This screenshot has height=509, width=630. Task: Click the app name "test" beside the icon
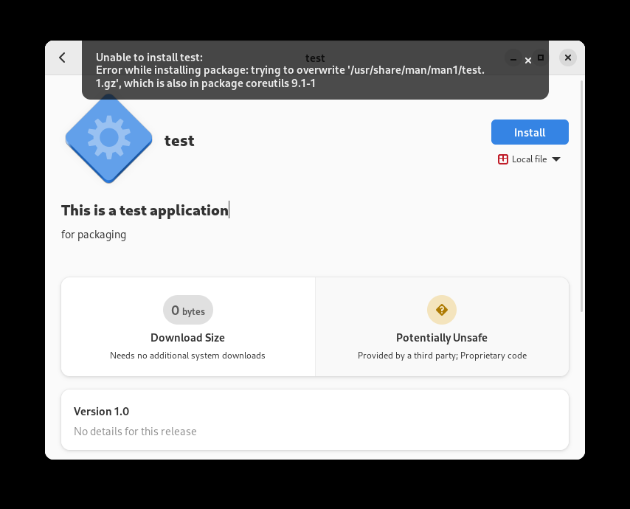point(179,140)
